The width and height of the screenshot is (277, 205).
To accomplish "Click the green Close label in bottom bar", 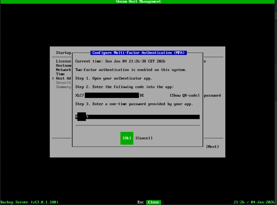I will (x=153, y=202).
